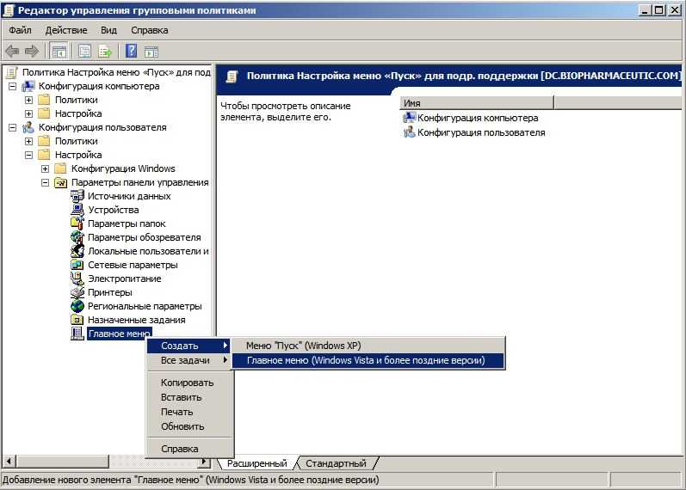Click the Источники данных tree icon

click(x=77, y=196)
